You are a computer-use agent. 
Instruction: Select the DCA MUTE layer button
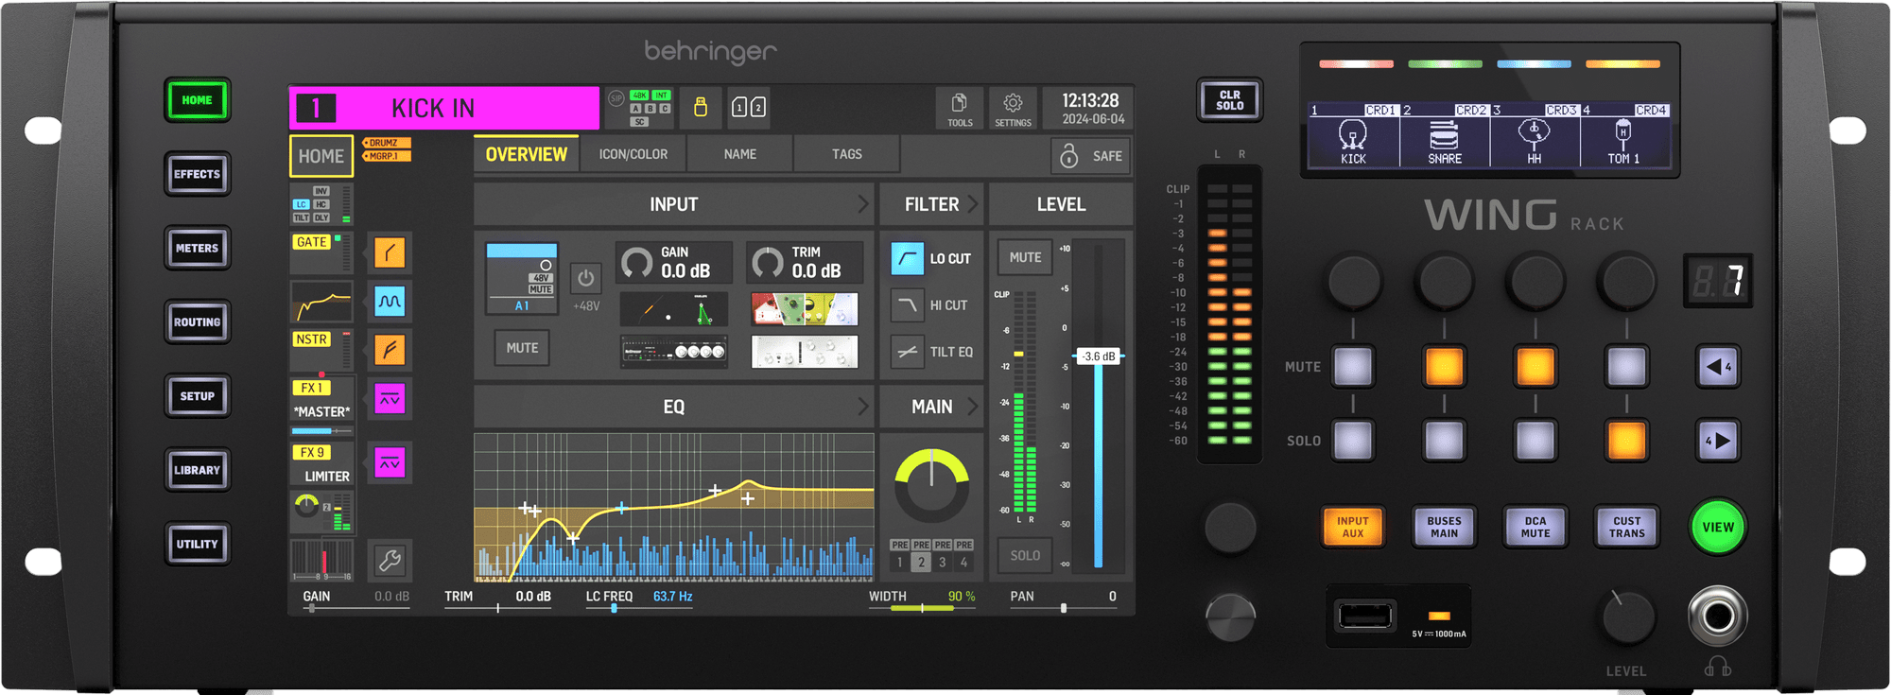pyautogui.click(x=1535, y=527)
